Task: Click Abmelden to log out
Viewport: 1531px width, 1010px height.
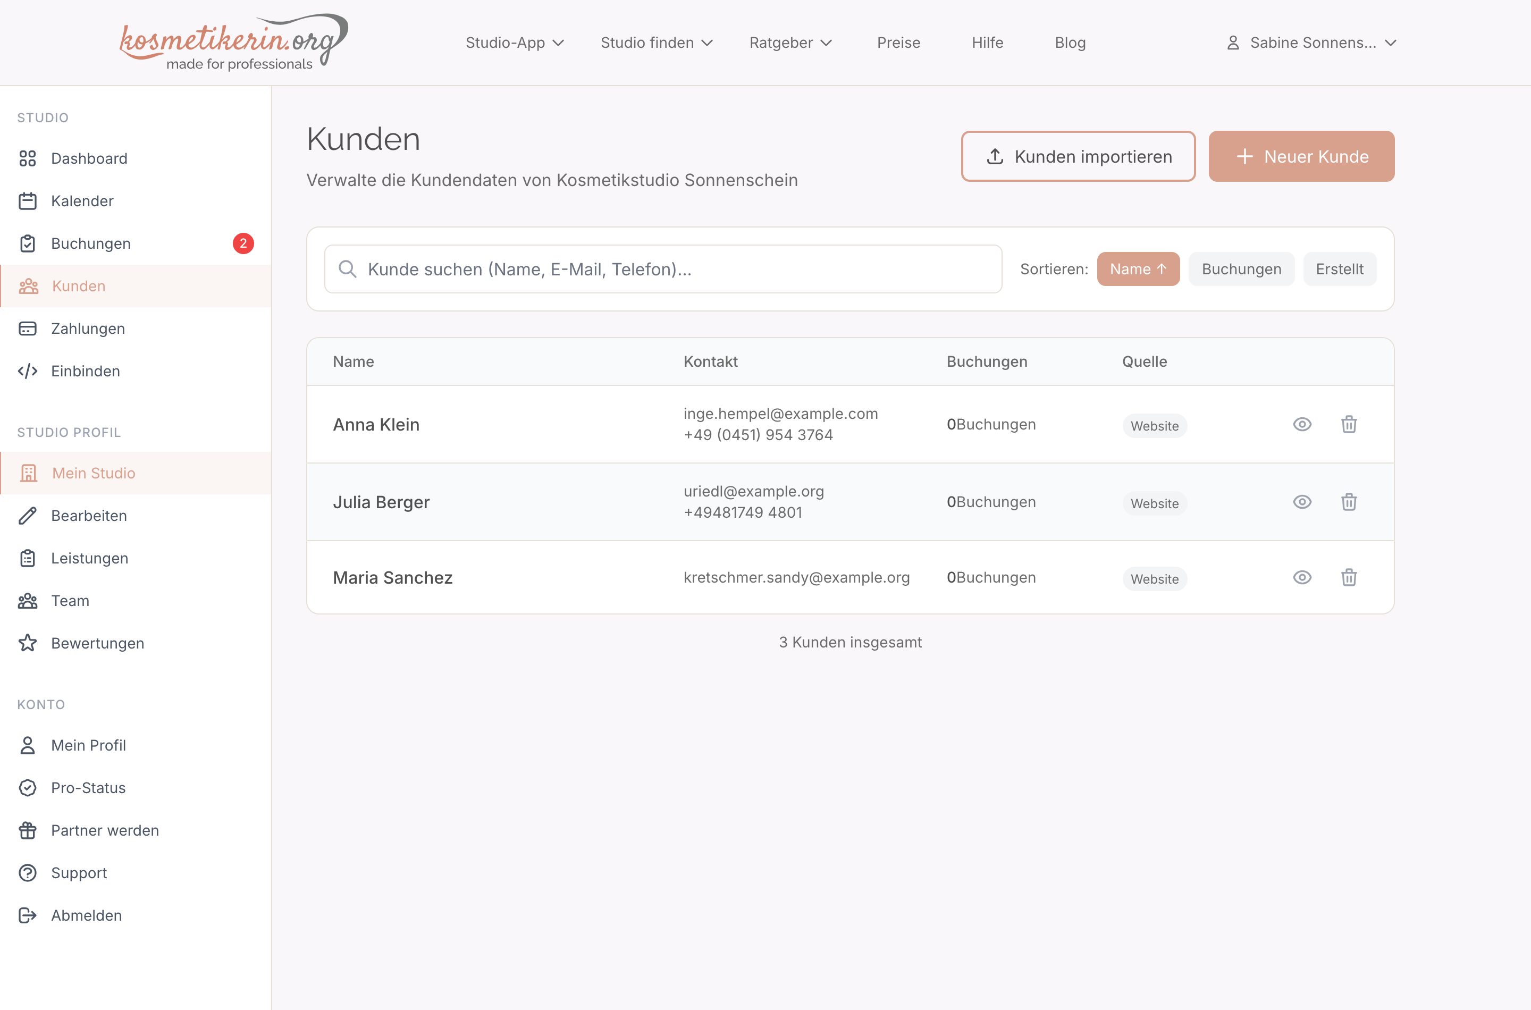Action: [x=135, y=915]
